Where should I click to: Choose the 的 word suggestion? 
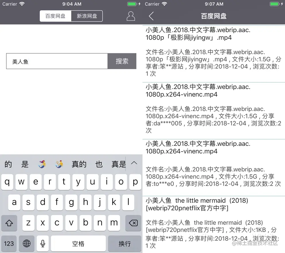8,164
